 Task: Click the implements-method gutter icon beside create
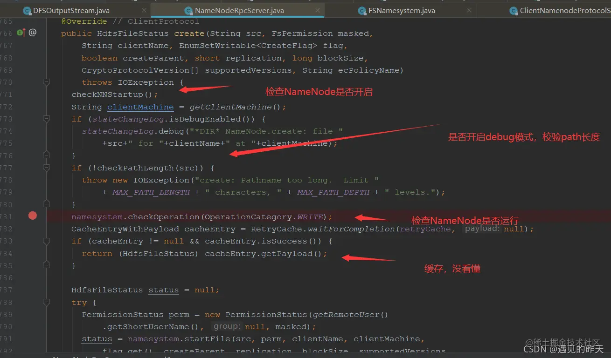(21, 33)
